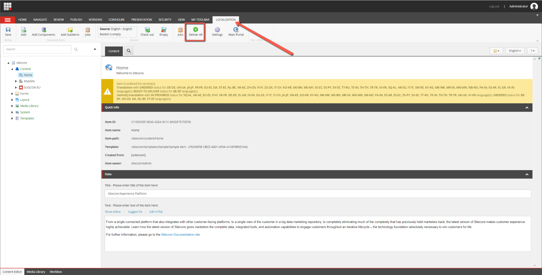The width and height of the screenshot is (542, 275).
Task: Open the version number 1 dropdown
Action: tap(532, 51)
